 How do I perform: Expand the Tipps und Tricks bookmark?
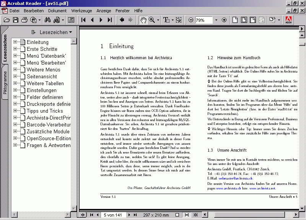15,111
